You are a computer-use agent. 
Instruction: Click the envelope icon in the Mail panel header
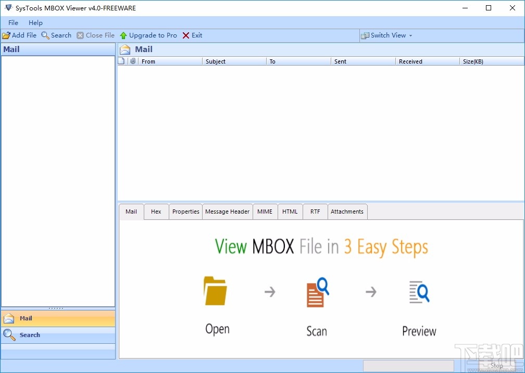(x=124, y=49)
